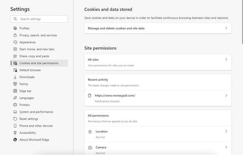Click the Share, copy and paste icon
The image size is (243, 155).
point(15,56)
